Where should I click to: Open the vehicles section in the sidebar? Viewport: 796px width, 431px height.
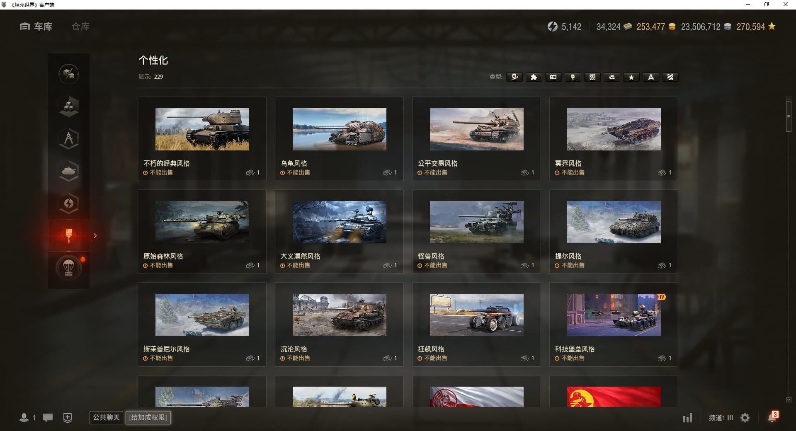pyautogui.click(x=69, y=171)
